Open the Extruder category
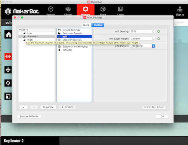Screen dimensions: 188x145 pos(74,50)
